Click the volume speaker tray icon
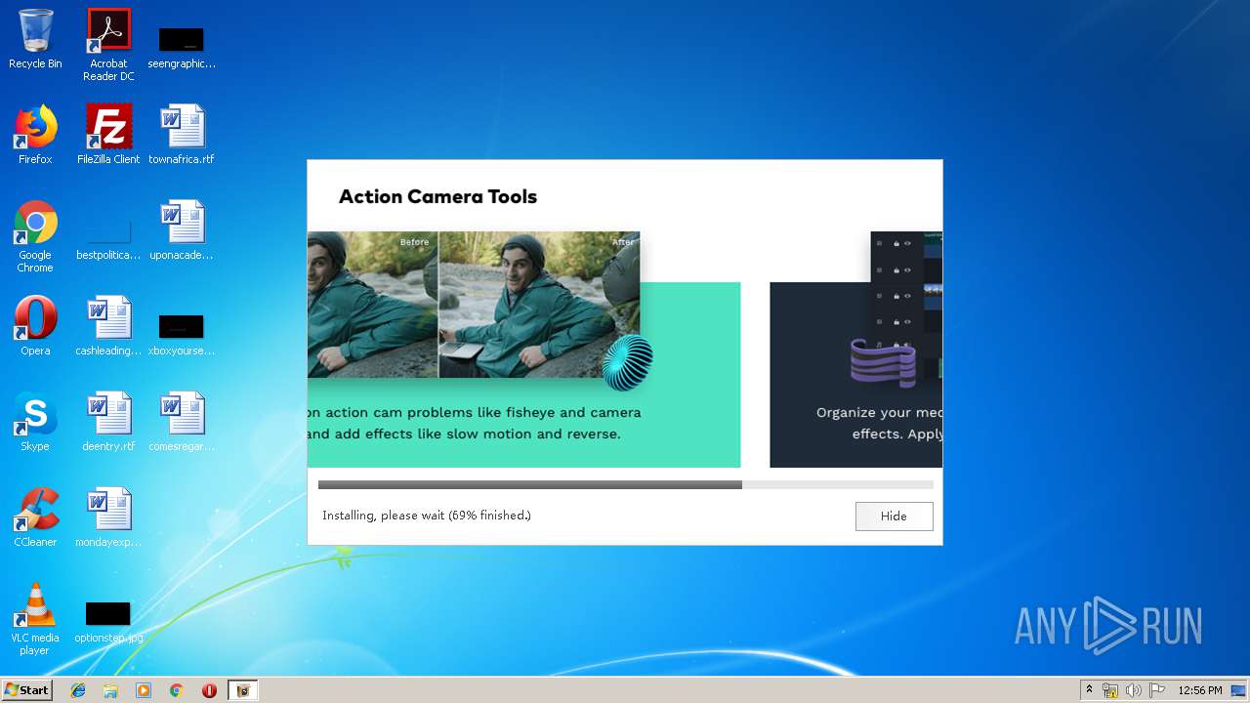Image resolution: width=1250 pixels, height=703 pixels. click(x=1133, y=690)
